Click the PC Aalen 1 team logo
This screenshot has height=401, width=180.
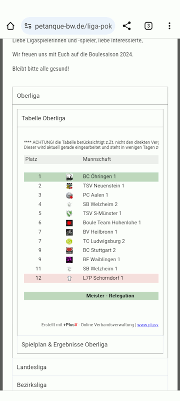[x=69, y=195]
